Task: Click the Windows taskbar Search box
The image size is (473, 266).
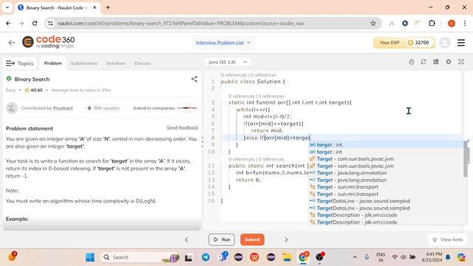Action: (x=140, y=257)
